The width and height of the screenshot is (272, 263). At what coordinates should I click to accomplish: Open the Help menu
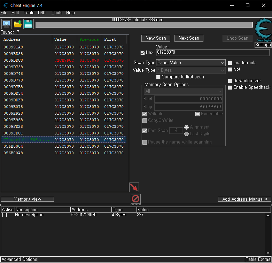click(70, 13)
